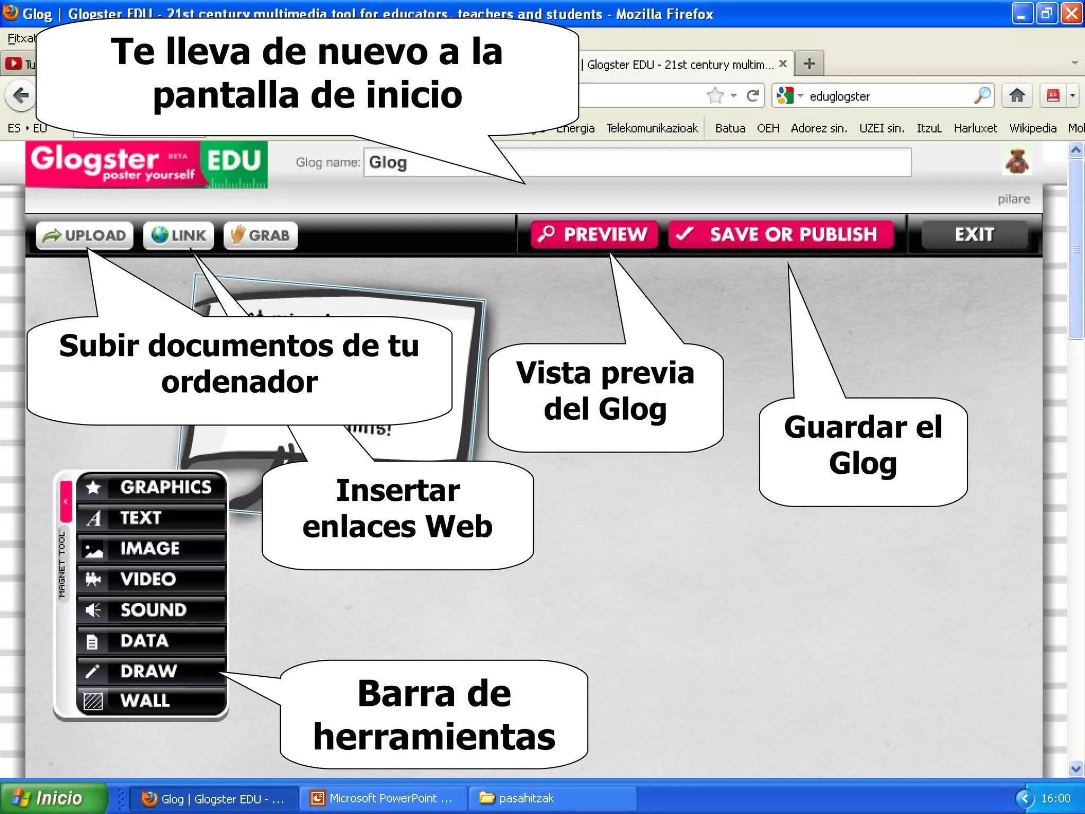Open the Fitxategia menu

click(21, 38)
